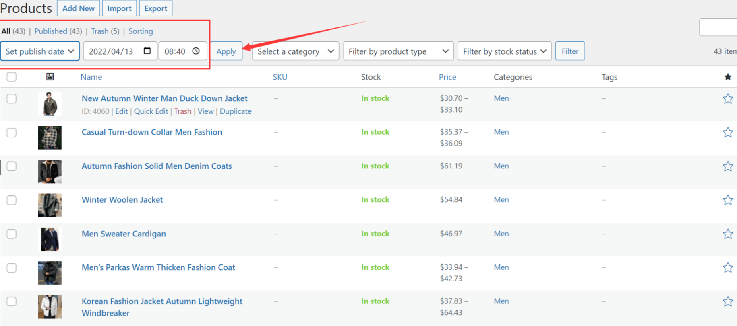Star the Autumn Fashion Solid Men Denim Coats
The height and width of the screenshot is (326, 737).
point(727,166)
